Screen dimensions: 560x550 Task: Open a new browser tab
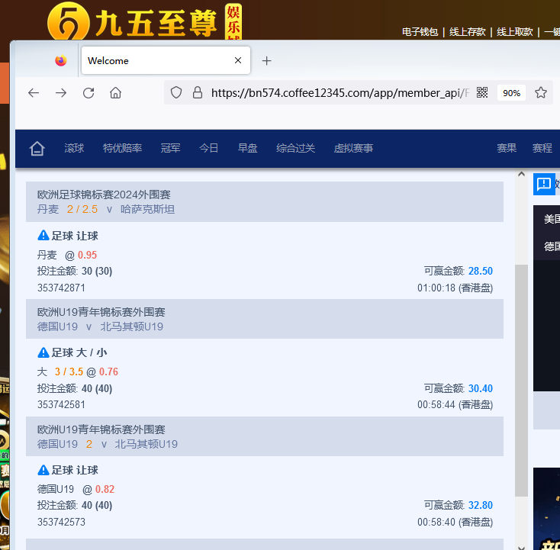[266, 61]
